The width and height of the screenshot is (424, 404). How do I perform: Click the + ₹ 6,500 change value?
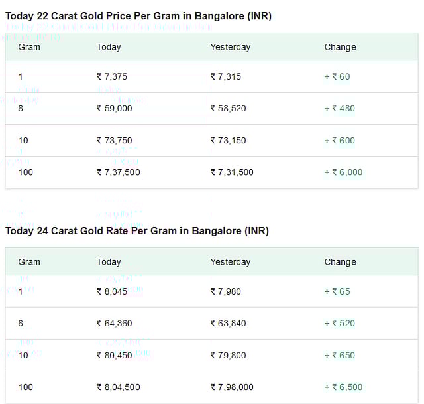point(343,387)
